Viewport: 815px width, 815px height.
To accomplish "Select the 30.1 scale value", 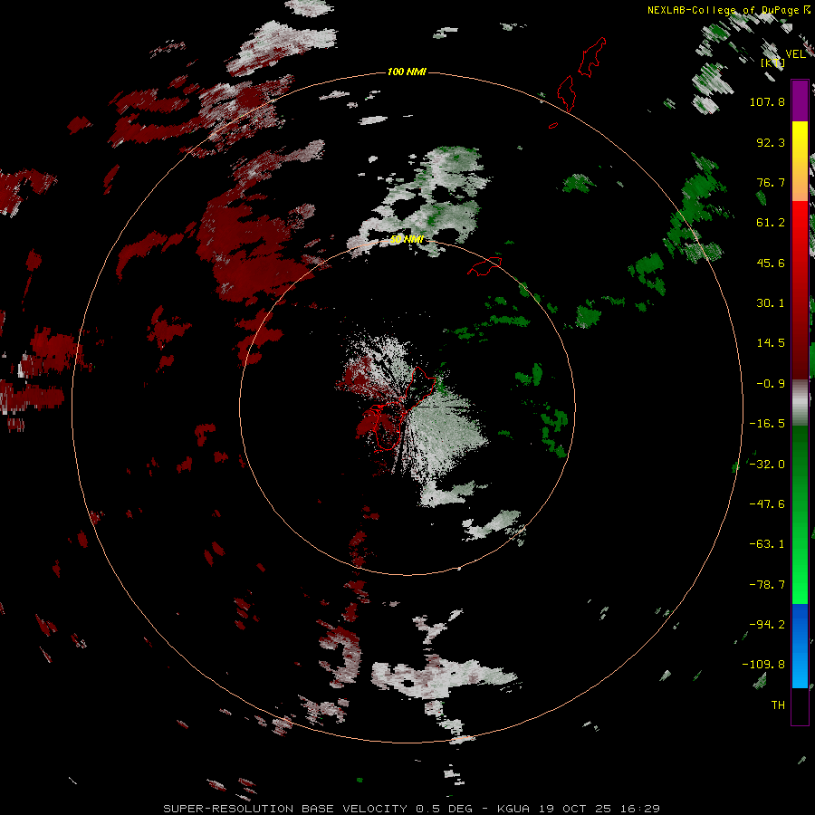I will tap(771, 303).
